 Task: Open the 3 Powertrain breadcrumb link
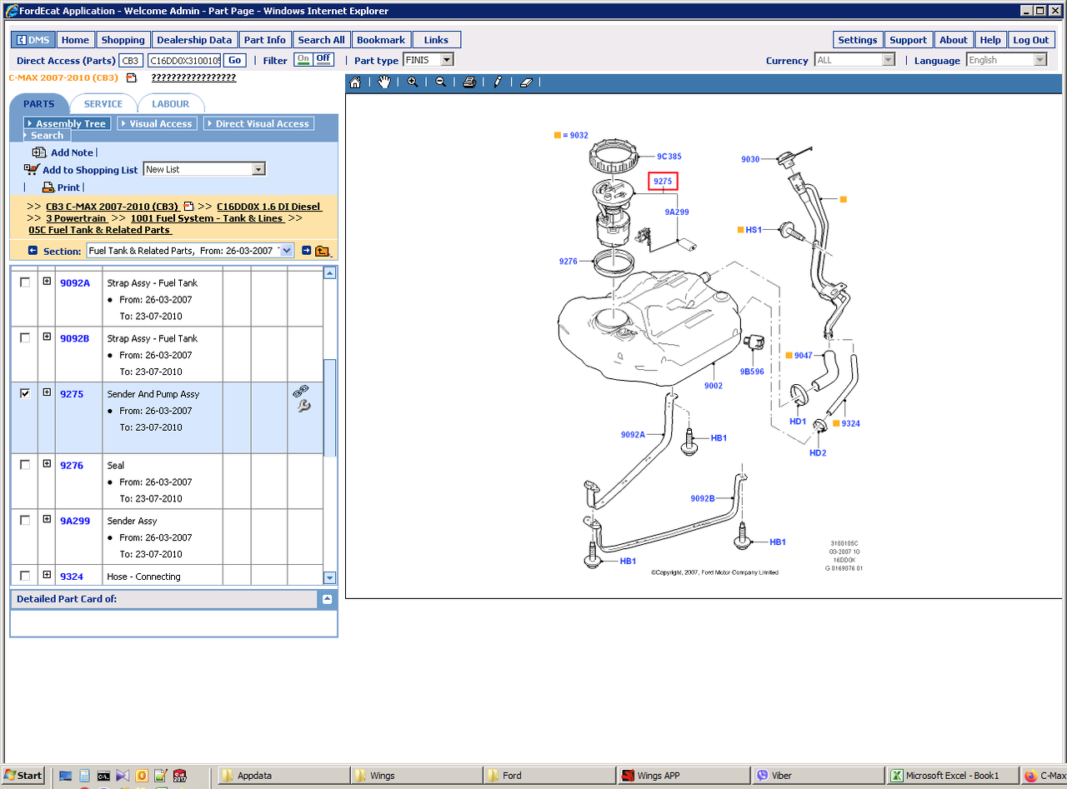(76, 218)
